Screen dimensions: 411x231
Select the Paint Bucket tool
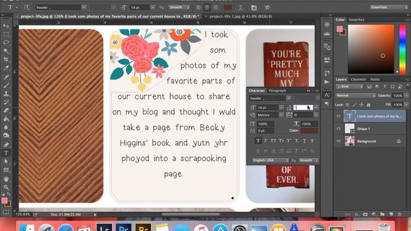(6, 119)
